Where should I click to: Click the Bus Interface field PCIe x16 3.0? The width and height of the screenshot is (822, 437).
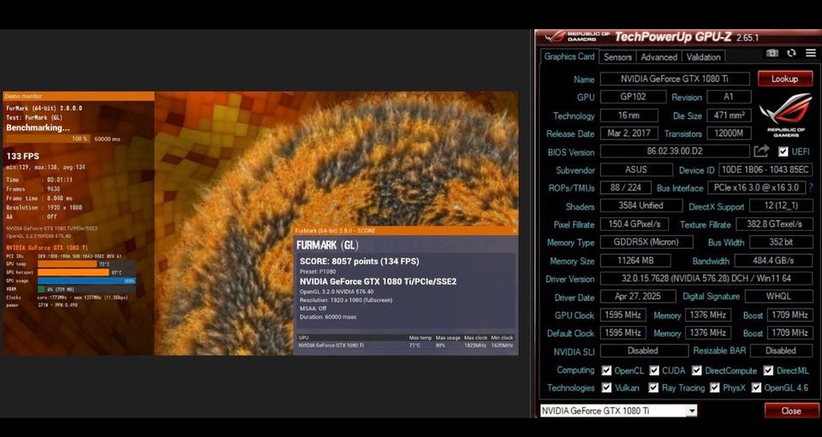[756, 187]
